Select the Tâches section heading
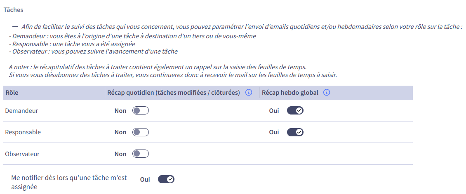Image resolution: width=466 pixels, height=194 pixels. click(x=13, y=10)
